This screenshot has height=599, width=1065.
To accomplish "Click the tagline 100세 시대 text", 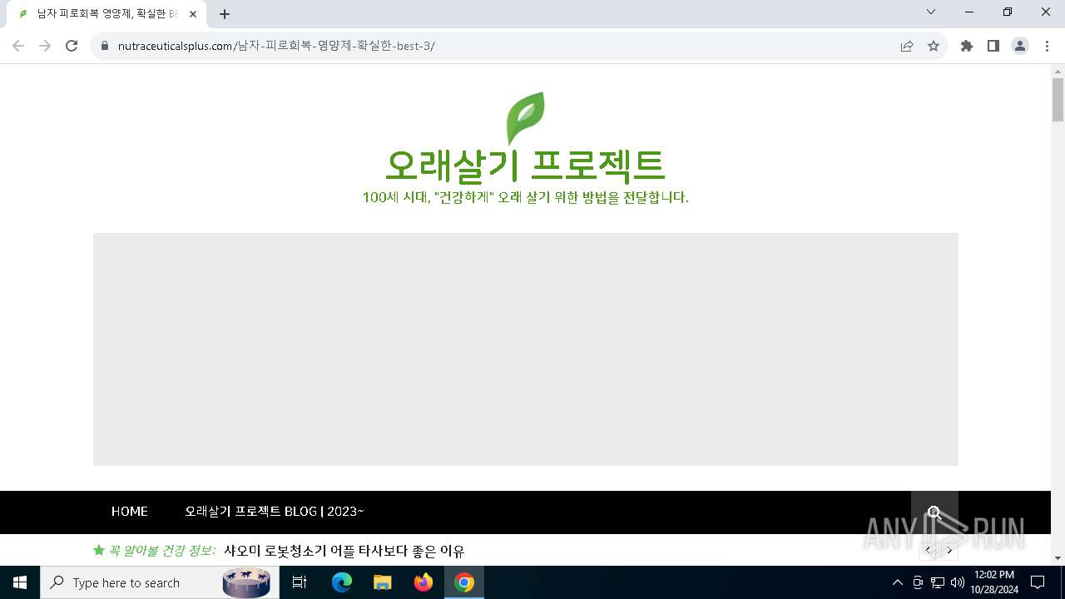I will (x=526, y=198).
